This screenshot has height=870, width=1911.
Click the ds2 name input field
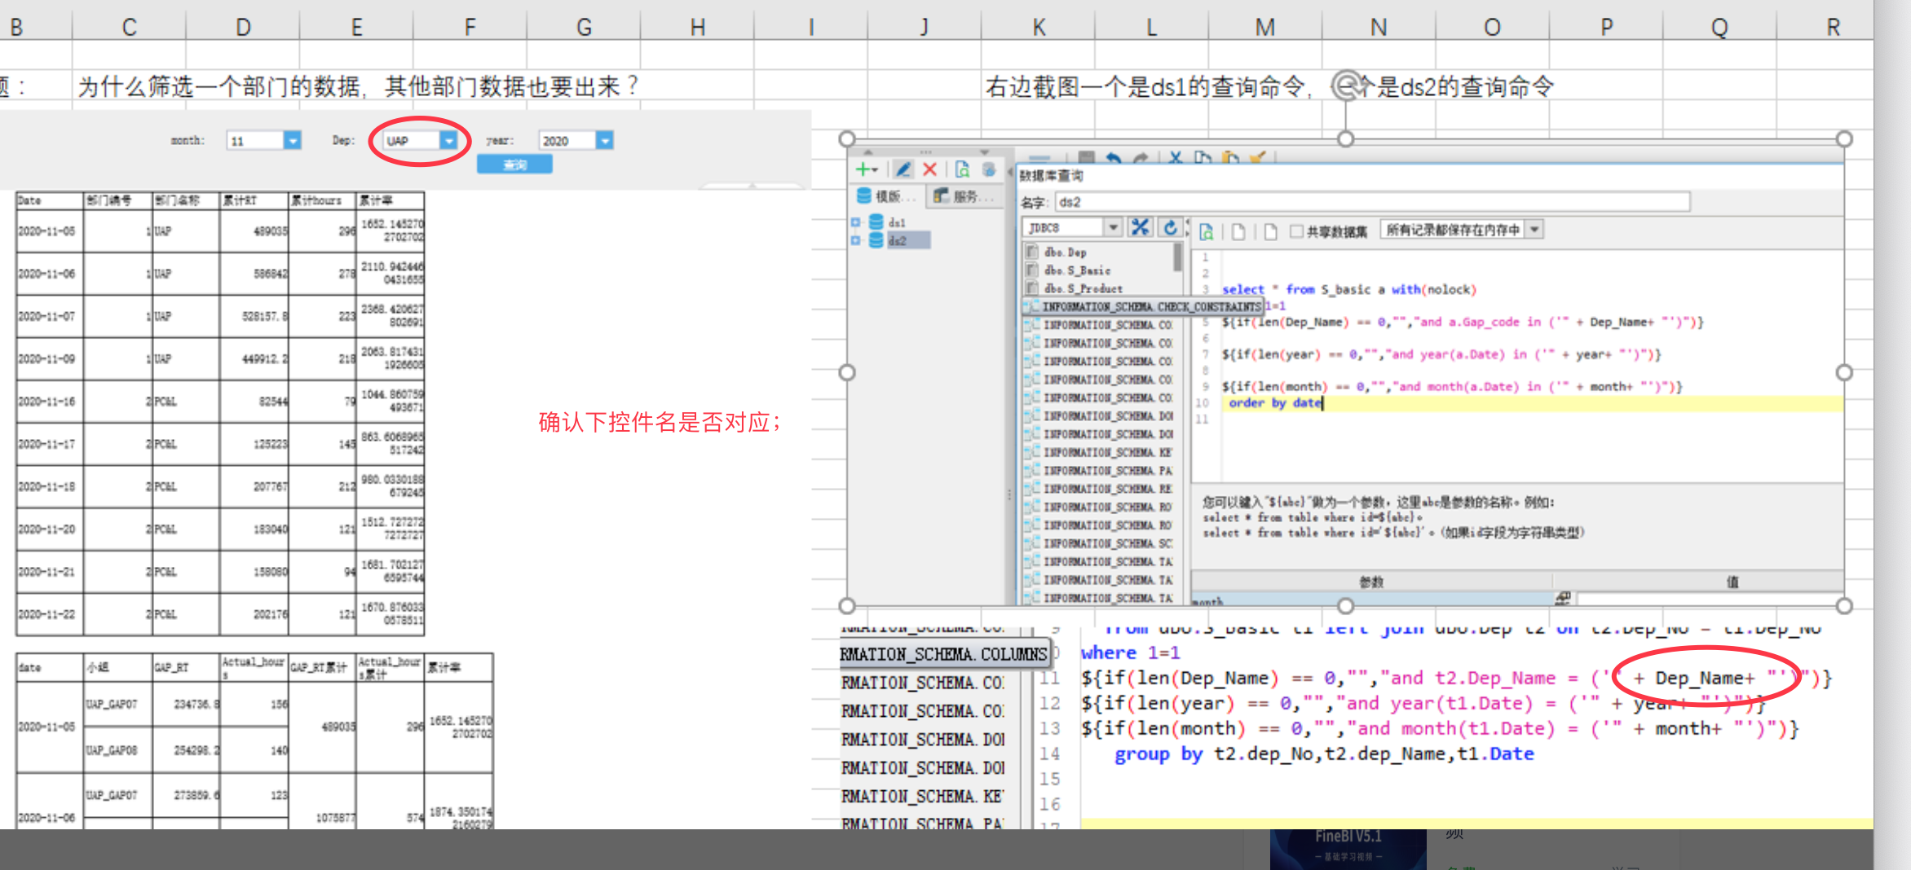coord(1372,201)
